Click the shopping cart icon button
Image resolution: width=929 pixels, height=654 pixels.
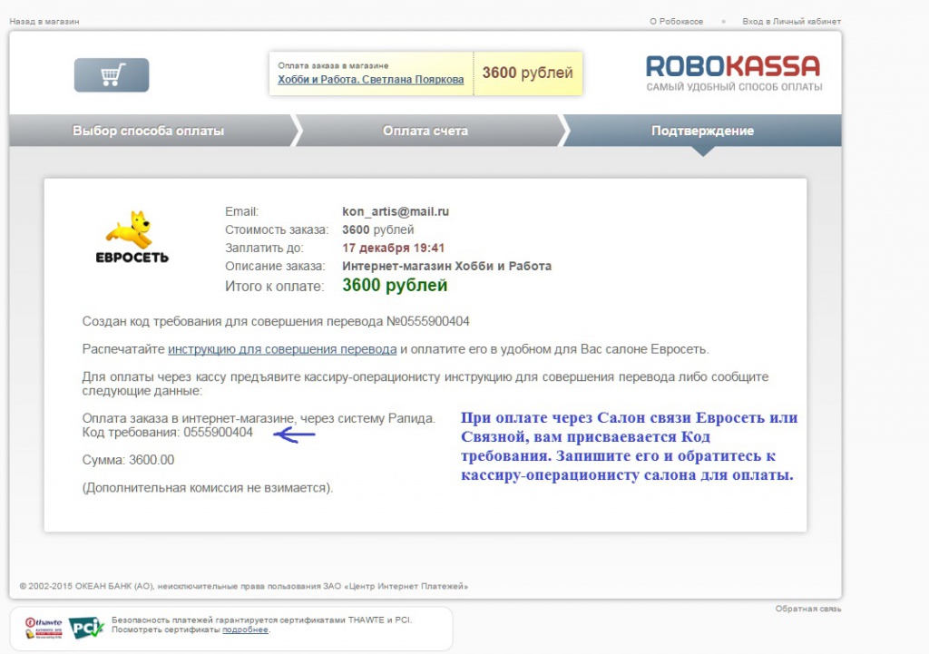[112, 75]
